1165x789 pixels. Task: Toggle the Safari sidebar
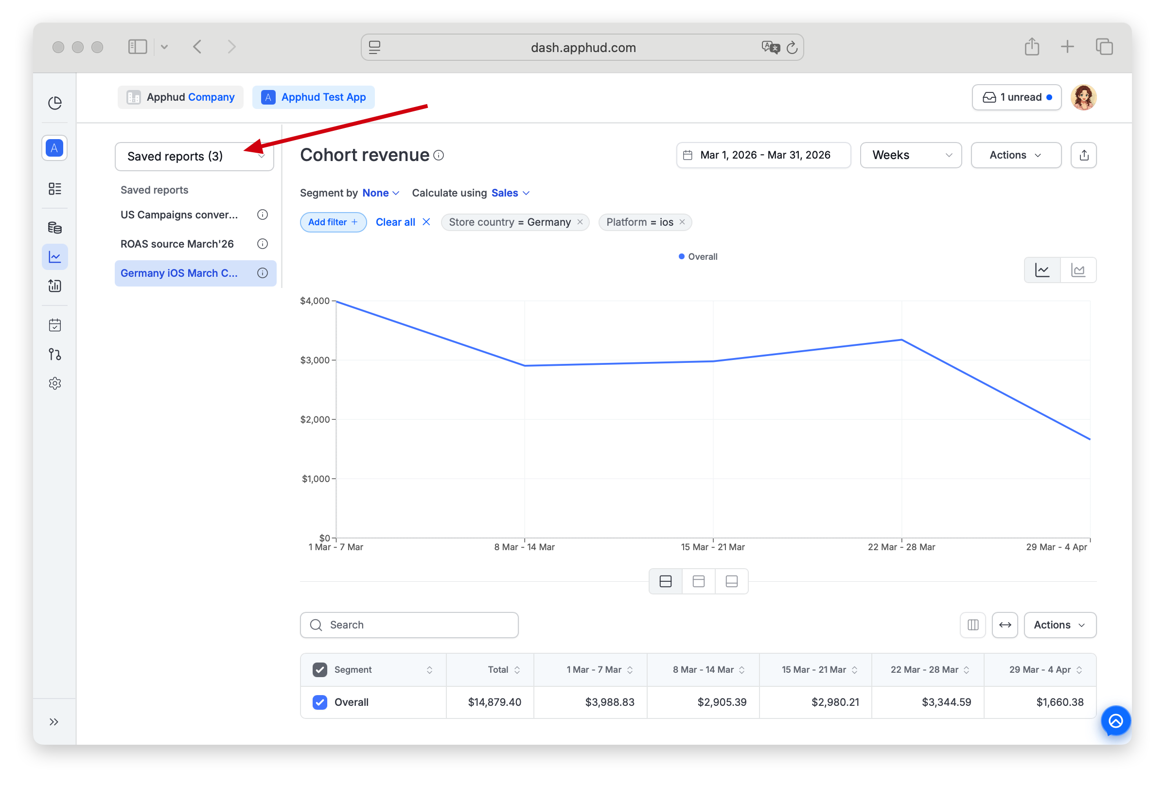tap(137, 47)
